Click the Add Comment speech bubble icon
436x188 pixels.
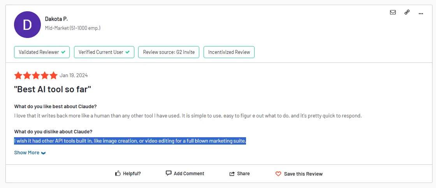pyautogui.click(x=168, y=173)
